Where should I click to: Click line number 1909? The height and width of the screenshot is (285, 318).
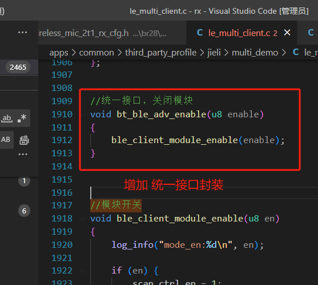pos(62,101)
